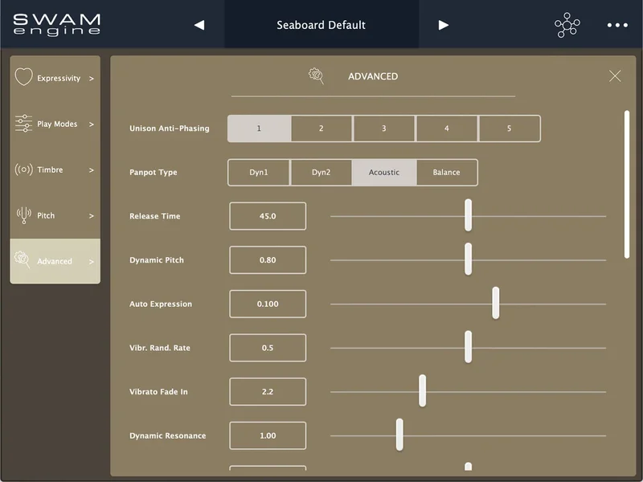Image resolution: width=643 pixels, height=482 pixels.
Task: Click the Vibrato Fade In value field 2.2
Action: point(268,391)
